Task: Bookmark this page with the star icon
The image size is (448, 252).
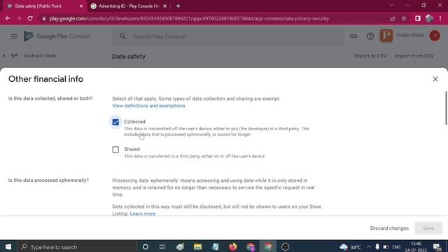Action: 404,19
